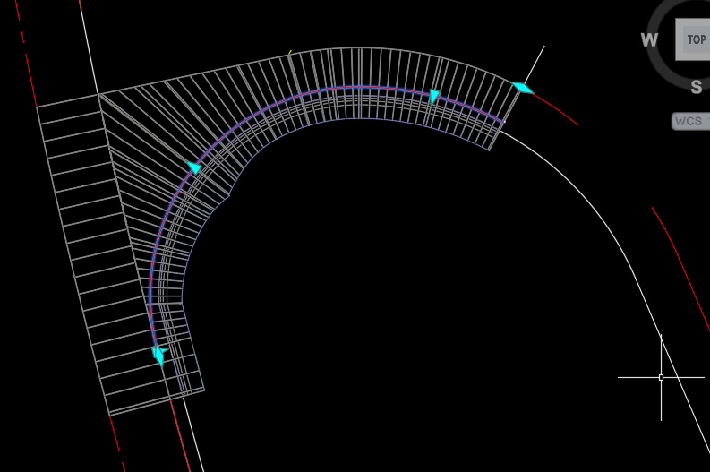Click the W compass direction on ViewCube

click(649, 40)
